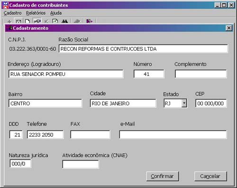
Task: Open the Relatórios menu
Action: tap(36, 13)
